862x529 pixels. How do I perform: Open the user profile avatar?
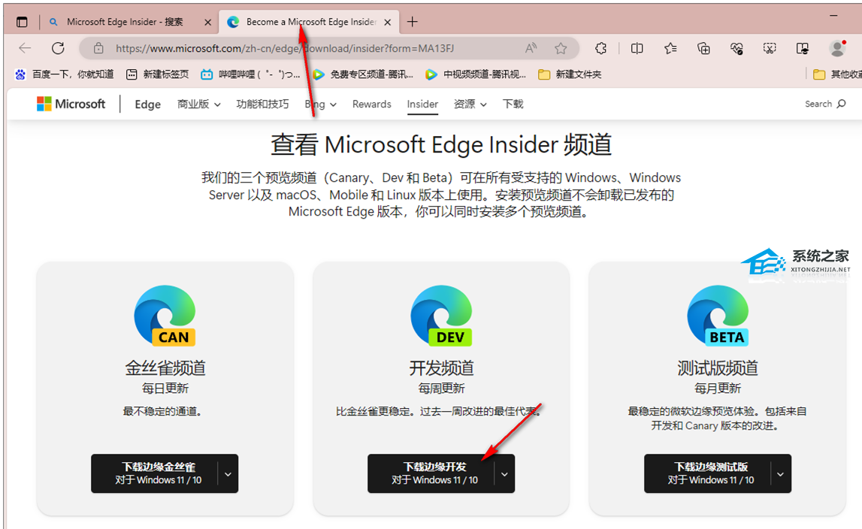pos(837,48)
